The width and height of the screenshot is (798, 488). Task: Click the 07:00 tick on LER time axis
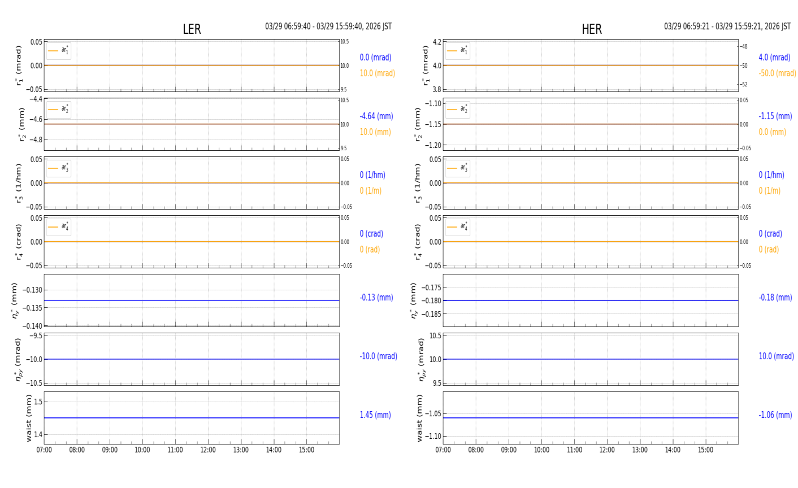click(x=44, y=450)
